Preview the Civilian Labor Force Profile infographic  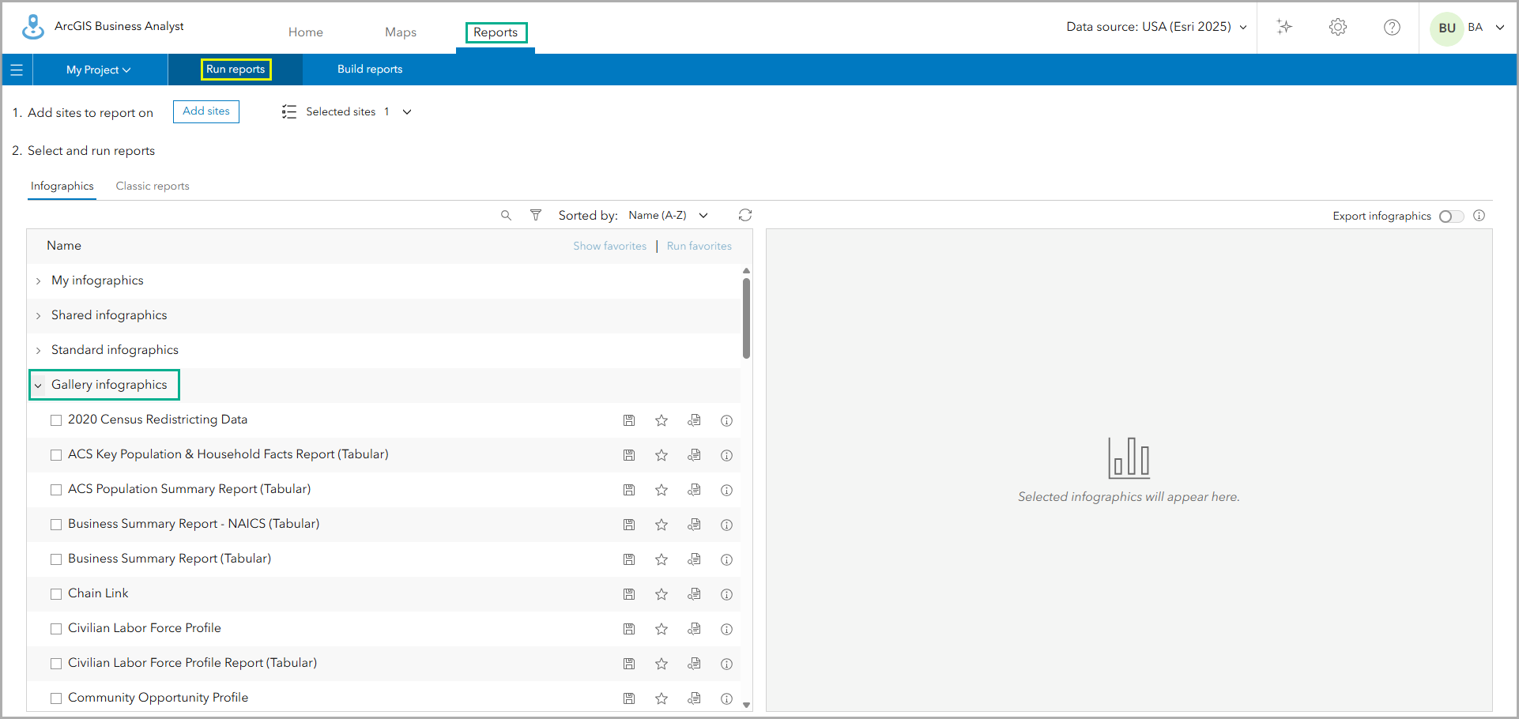694,629
